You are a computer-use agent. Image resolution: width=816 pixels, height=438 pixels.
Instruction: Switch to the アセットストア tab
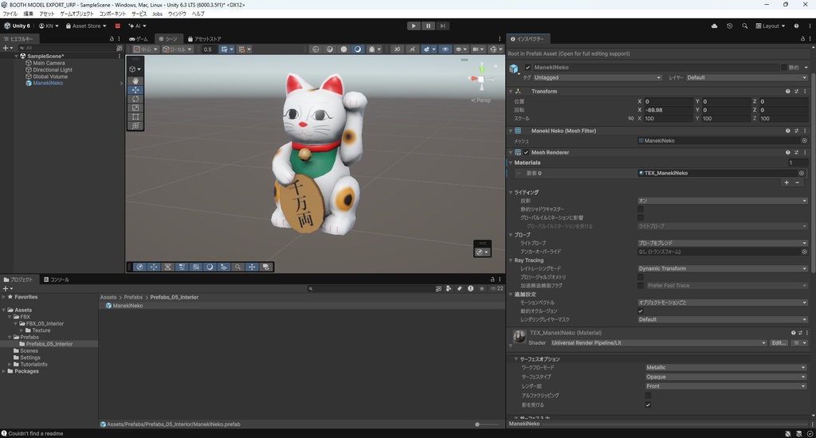coord(205,39)
